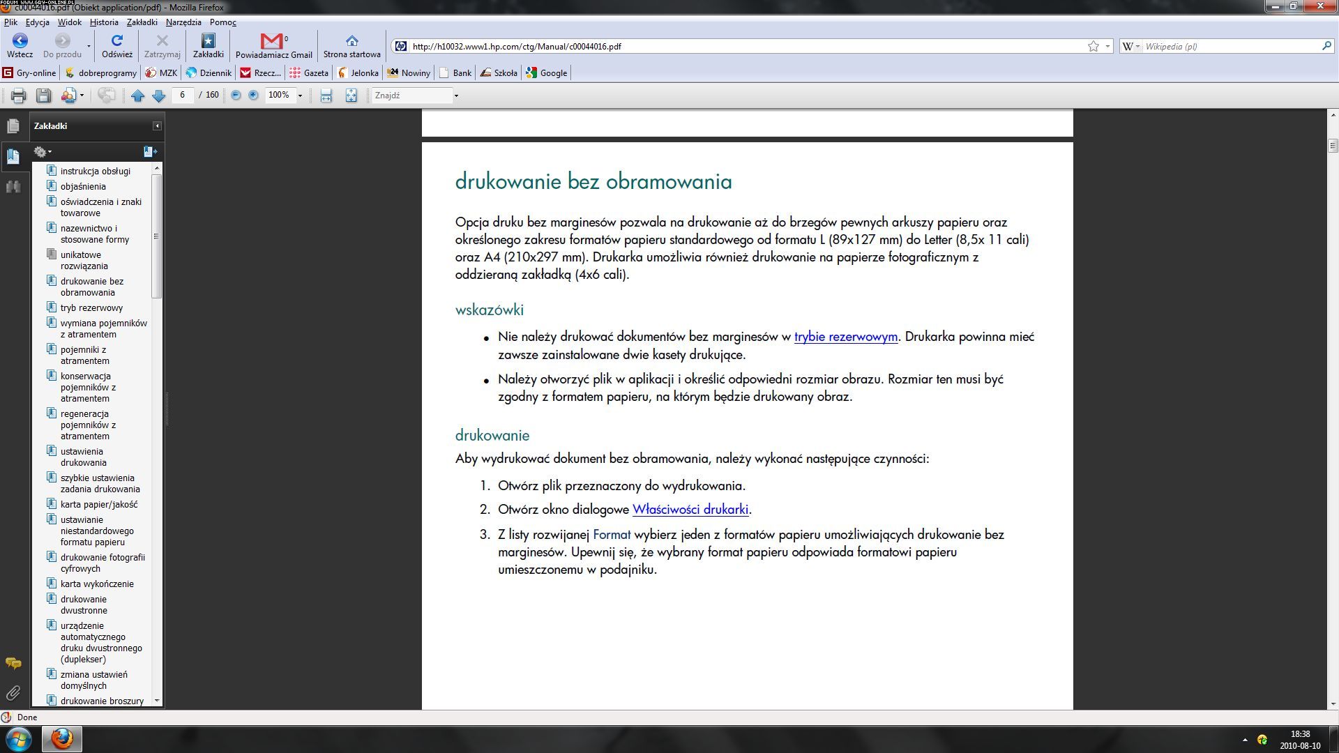The width and height of the screenshot is (1339, 753).
Task: Click the Wikipedia search input box
Action: [1231, 46]
